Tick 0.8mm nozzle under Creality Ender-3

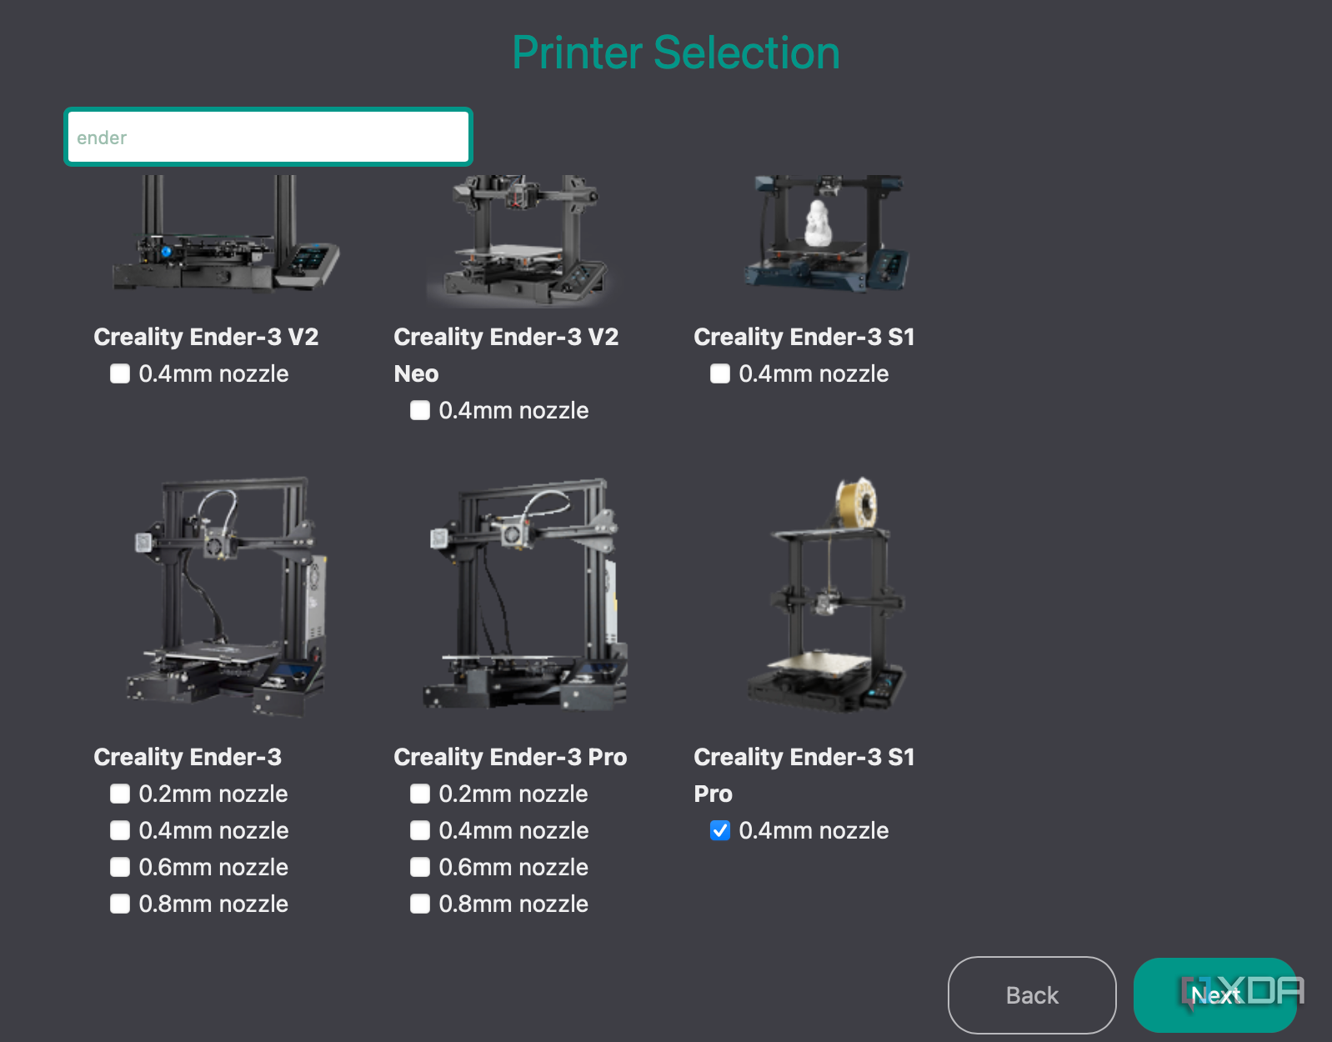120,904
